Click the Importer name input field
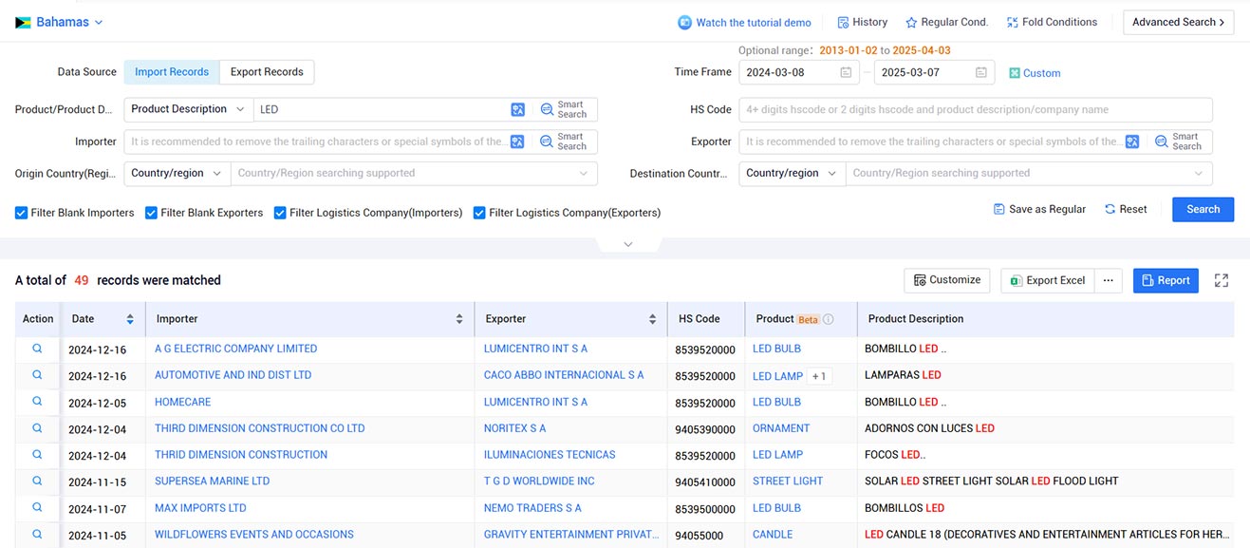This screenshot has width=1250, height=548. click(315, 142)
